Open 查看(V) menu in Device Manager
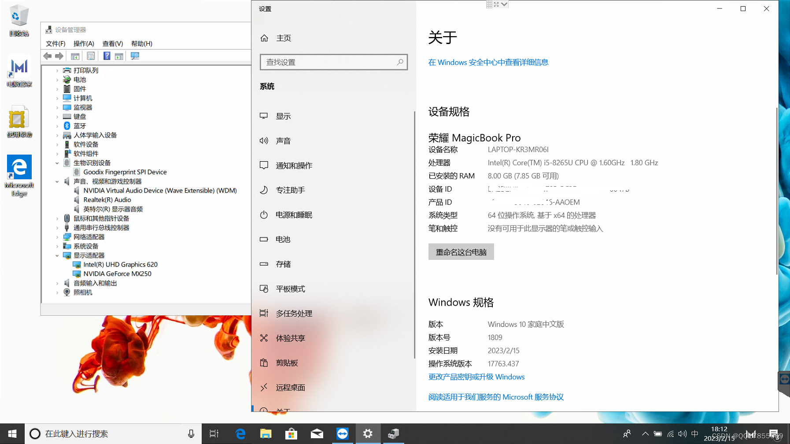The width and height of the screenshot is (790, 444). click(x=113, y=44)
